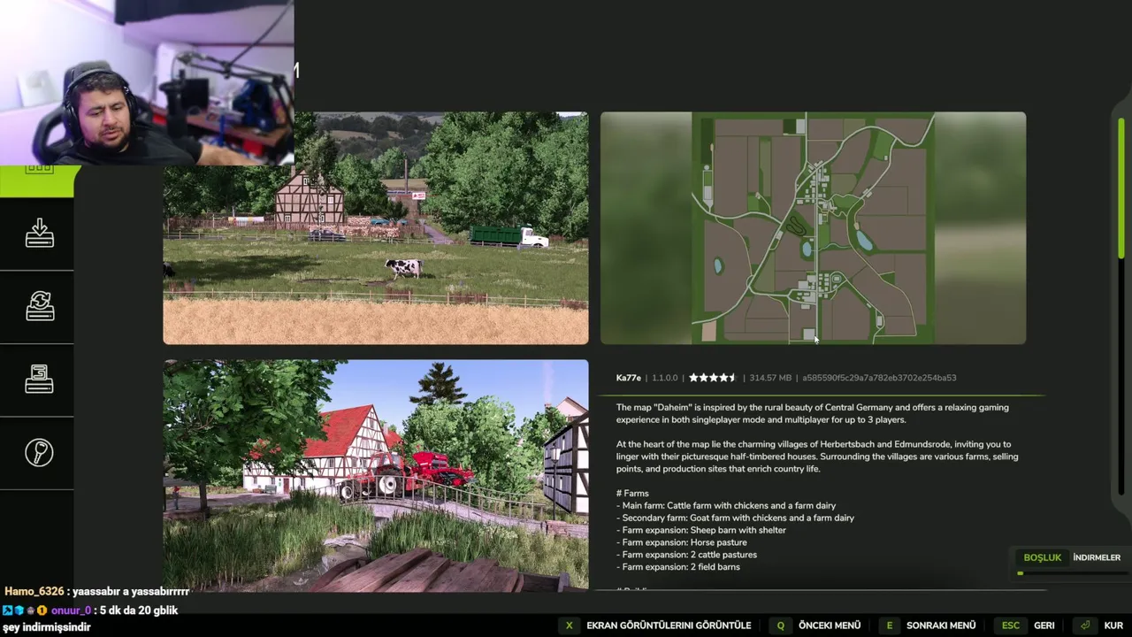
Task: Click the mod hash string a585590f5c29a7a782eb3702e254ba53
Action: click(x=879, y=378)
